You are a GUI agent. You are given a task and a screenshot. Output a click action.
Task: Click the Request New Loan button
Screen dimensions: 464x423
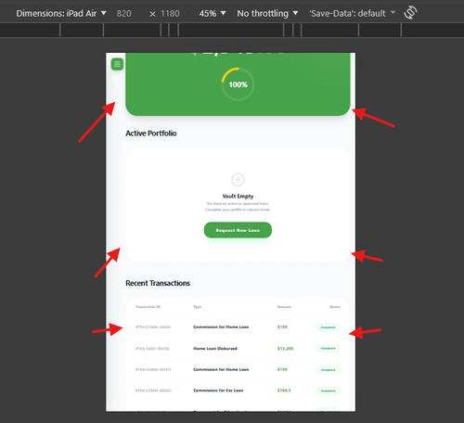pyautogui.click(x=238, y=230)
